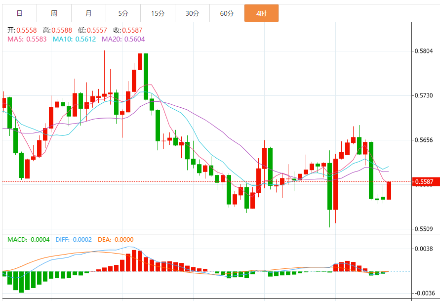
Task: Click the 0.0038 MACD axis label
Action: pos(425,249)
